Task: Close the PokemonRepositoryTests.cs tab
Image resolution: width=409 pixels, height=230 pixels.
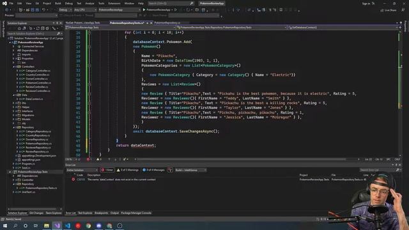Action: point(151,23)
